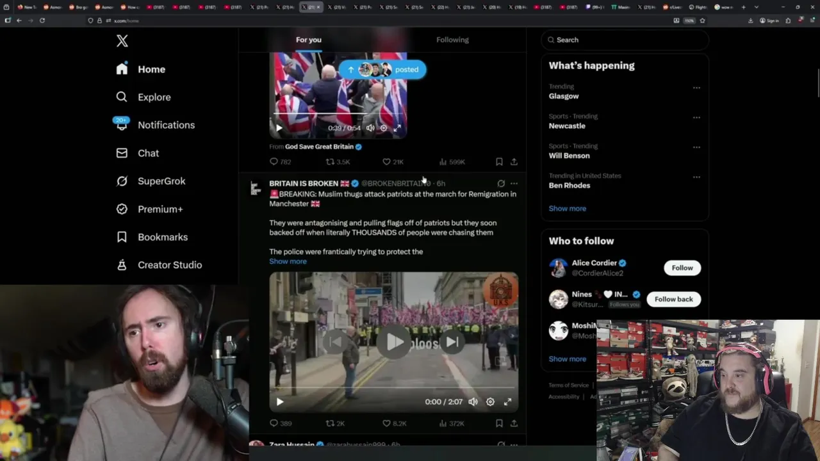820x461 pixels.
Task: Follow back Nines account
Action: [x=673, y=299]
